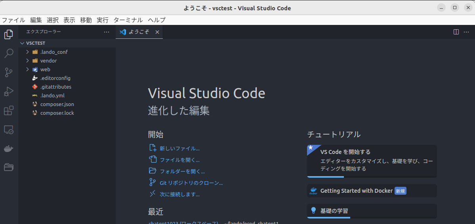475x224 pixels.
Task: Click the new file icon beside 新しいファイル
Action: click(153, 147)
